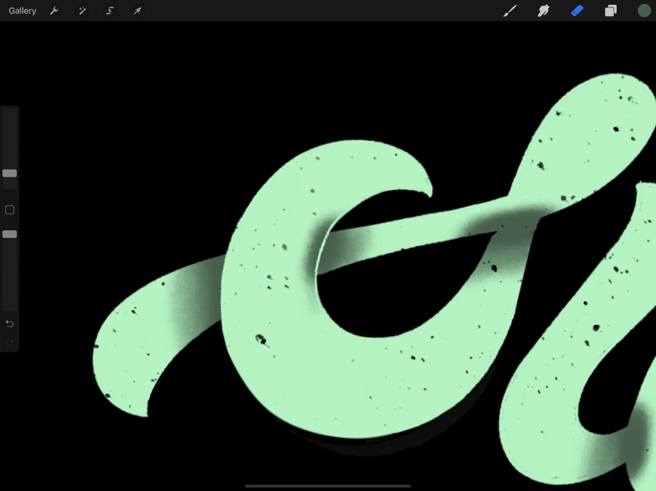This screenshot has height=491, width=656.
Task: Adjust the brush size slider handle
Action: [x=10, y=173]
